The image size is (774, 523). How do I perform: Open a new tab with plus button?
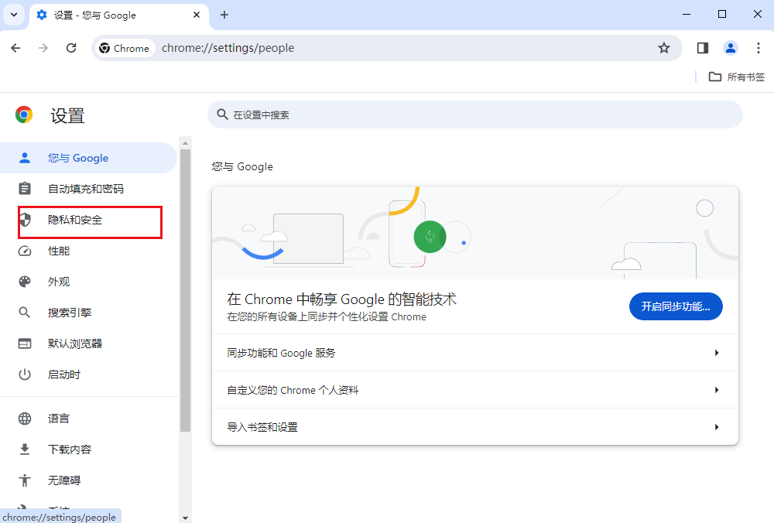224,15
